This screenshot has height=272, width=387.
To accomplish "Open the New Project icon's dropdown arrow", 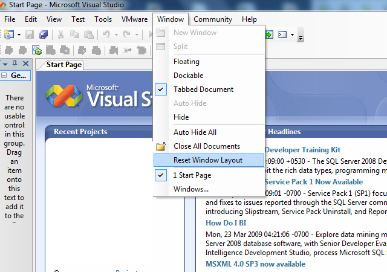I will 19,35.
